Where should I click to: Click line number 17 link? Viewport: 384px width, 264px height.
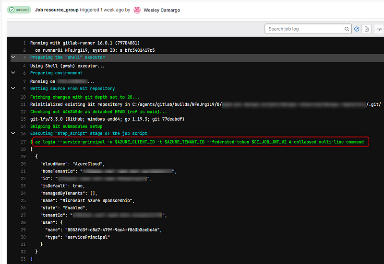click(x=23, y=142)
